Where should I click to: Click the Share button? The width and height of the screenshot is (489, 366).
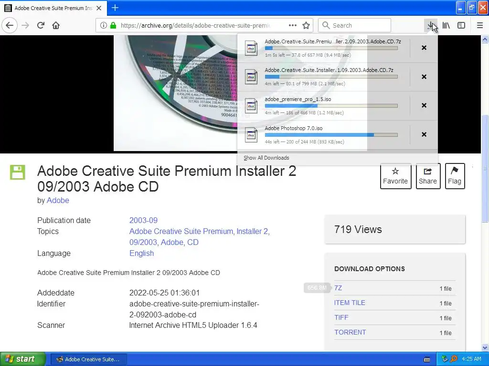[x=428, y=176]
